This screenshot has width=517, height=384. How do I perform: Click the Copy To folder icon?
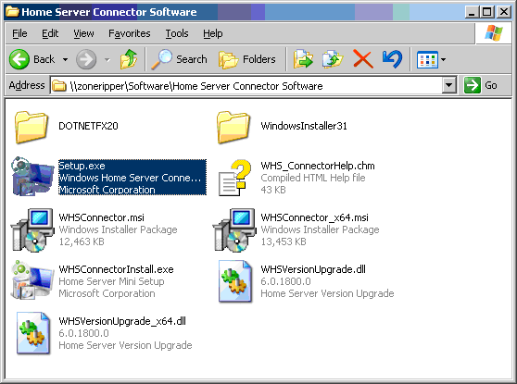coord(333,59)
